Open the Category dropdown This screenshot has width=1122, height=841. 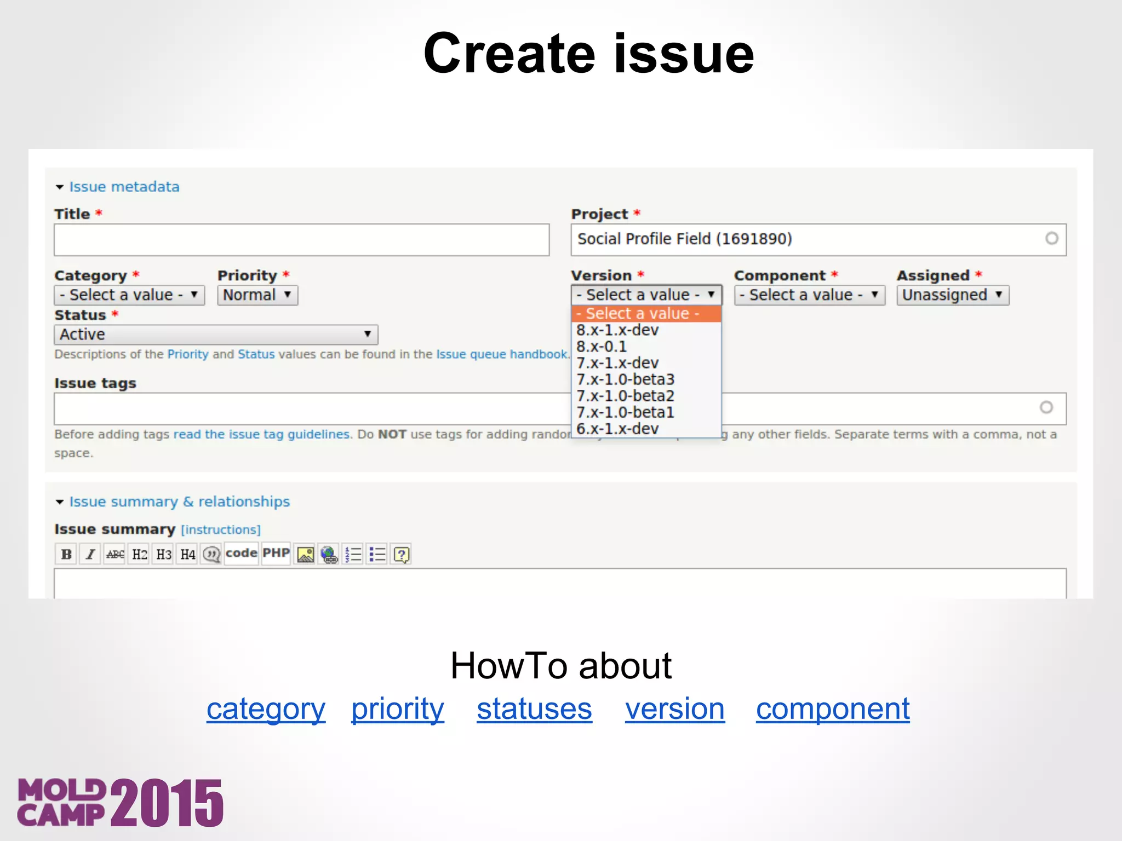[129, 295]
